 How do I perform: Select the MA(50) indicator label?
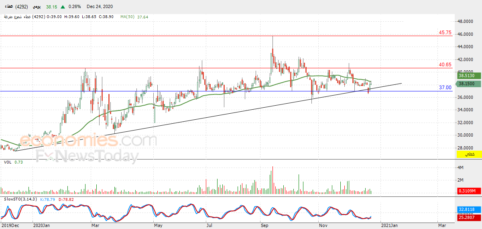[128, 17]
